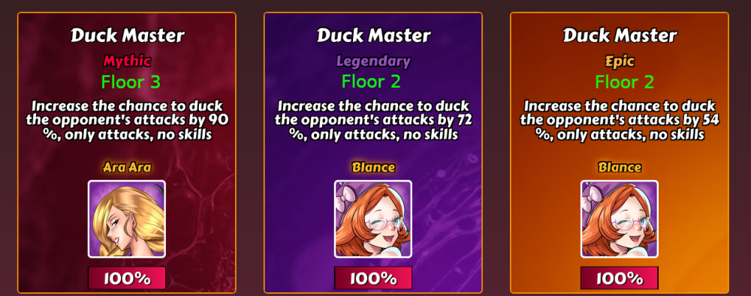Click Blance name on orange card
This screenshot has width=751, height=296.
pyautogui.click(x=620, y=167)
